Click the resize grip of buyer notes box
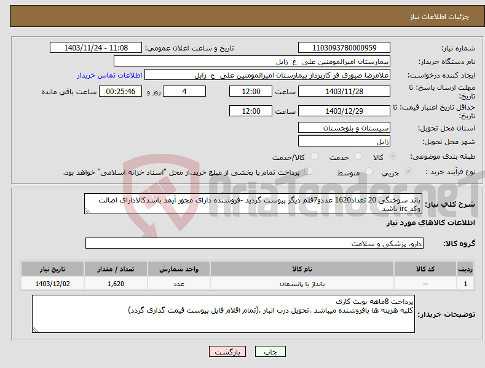The image size is (485, 368). (36, 329)
